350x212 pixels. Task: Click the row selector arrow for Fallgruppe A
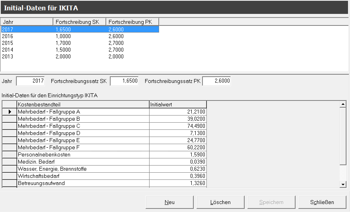click(x=10, y=112)
